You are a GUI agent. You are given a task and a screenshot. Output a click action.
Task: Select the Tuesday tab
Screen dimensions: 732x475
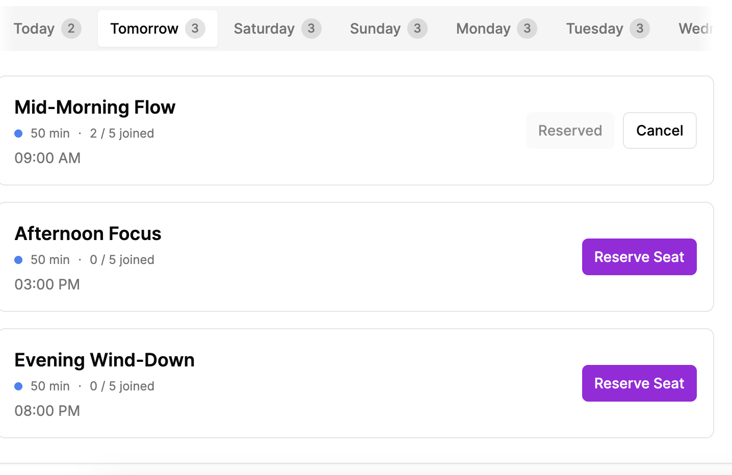click(608, 29)
